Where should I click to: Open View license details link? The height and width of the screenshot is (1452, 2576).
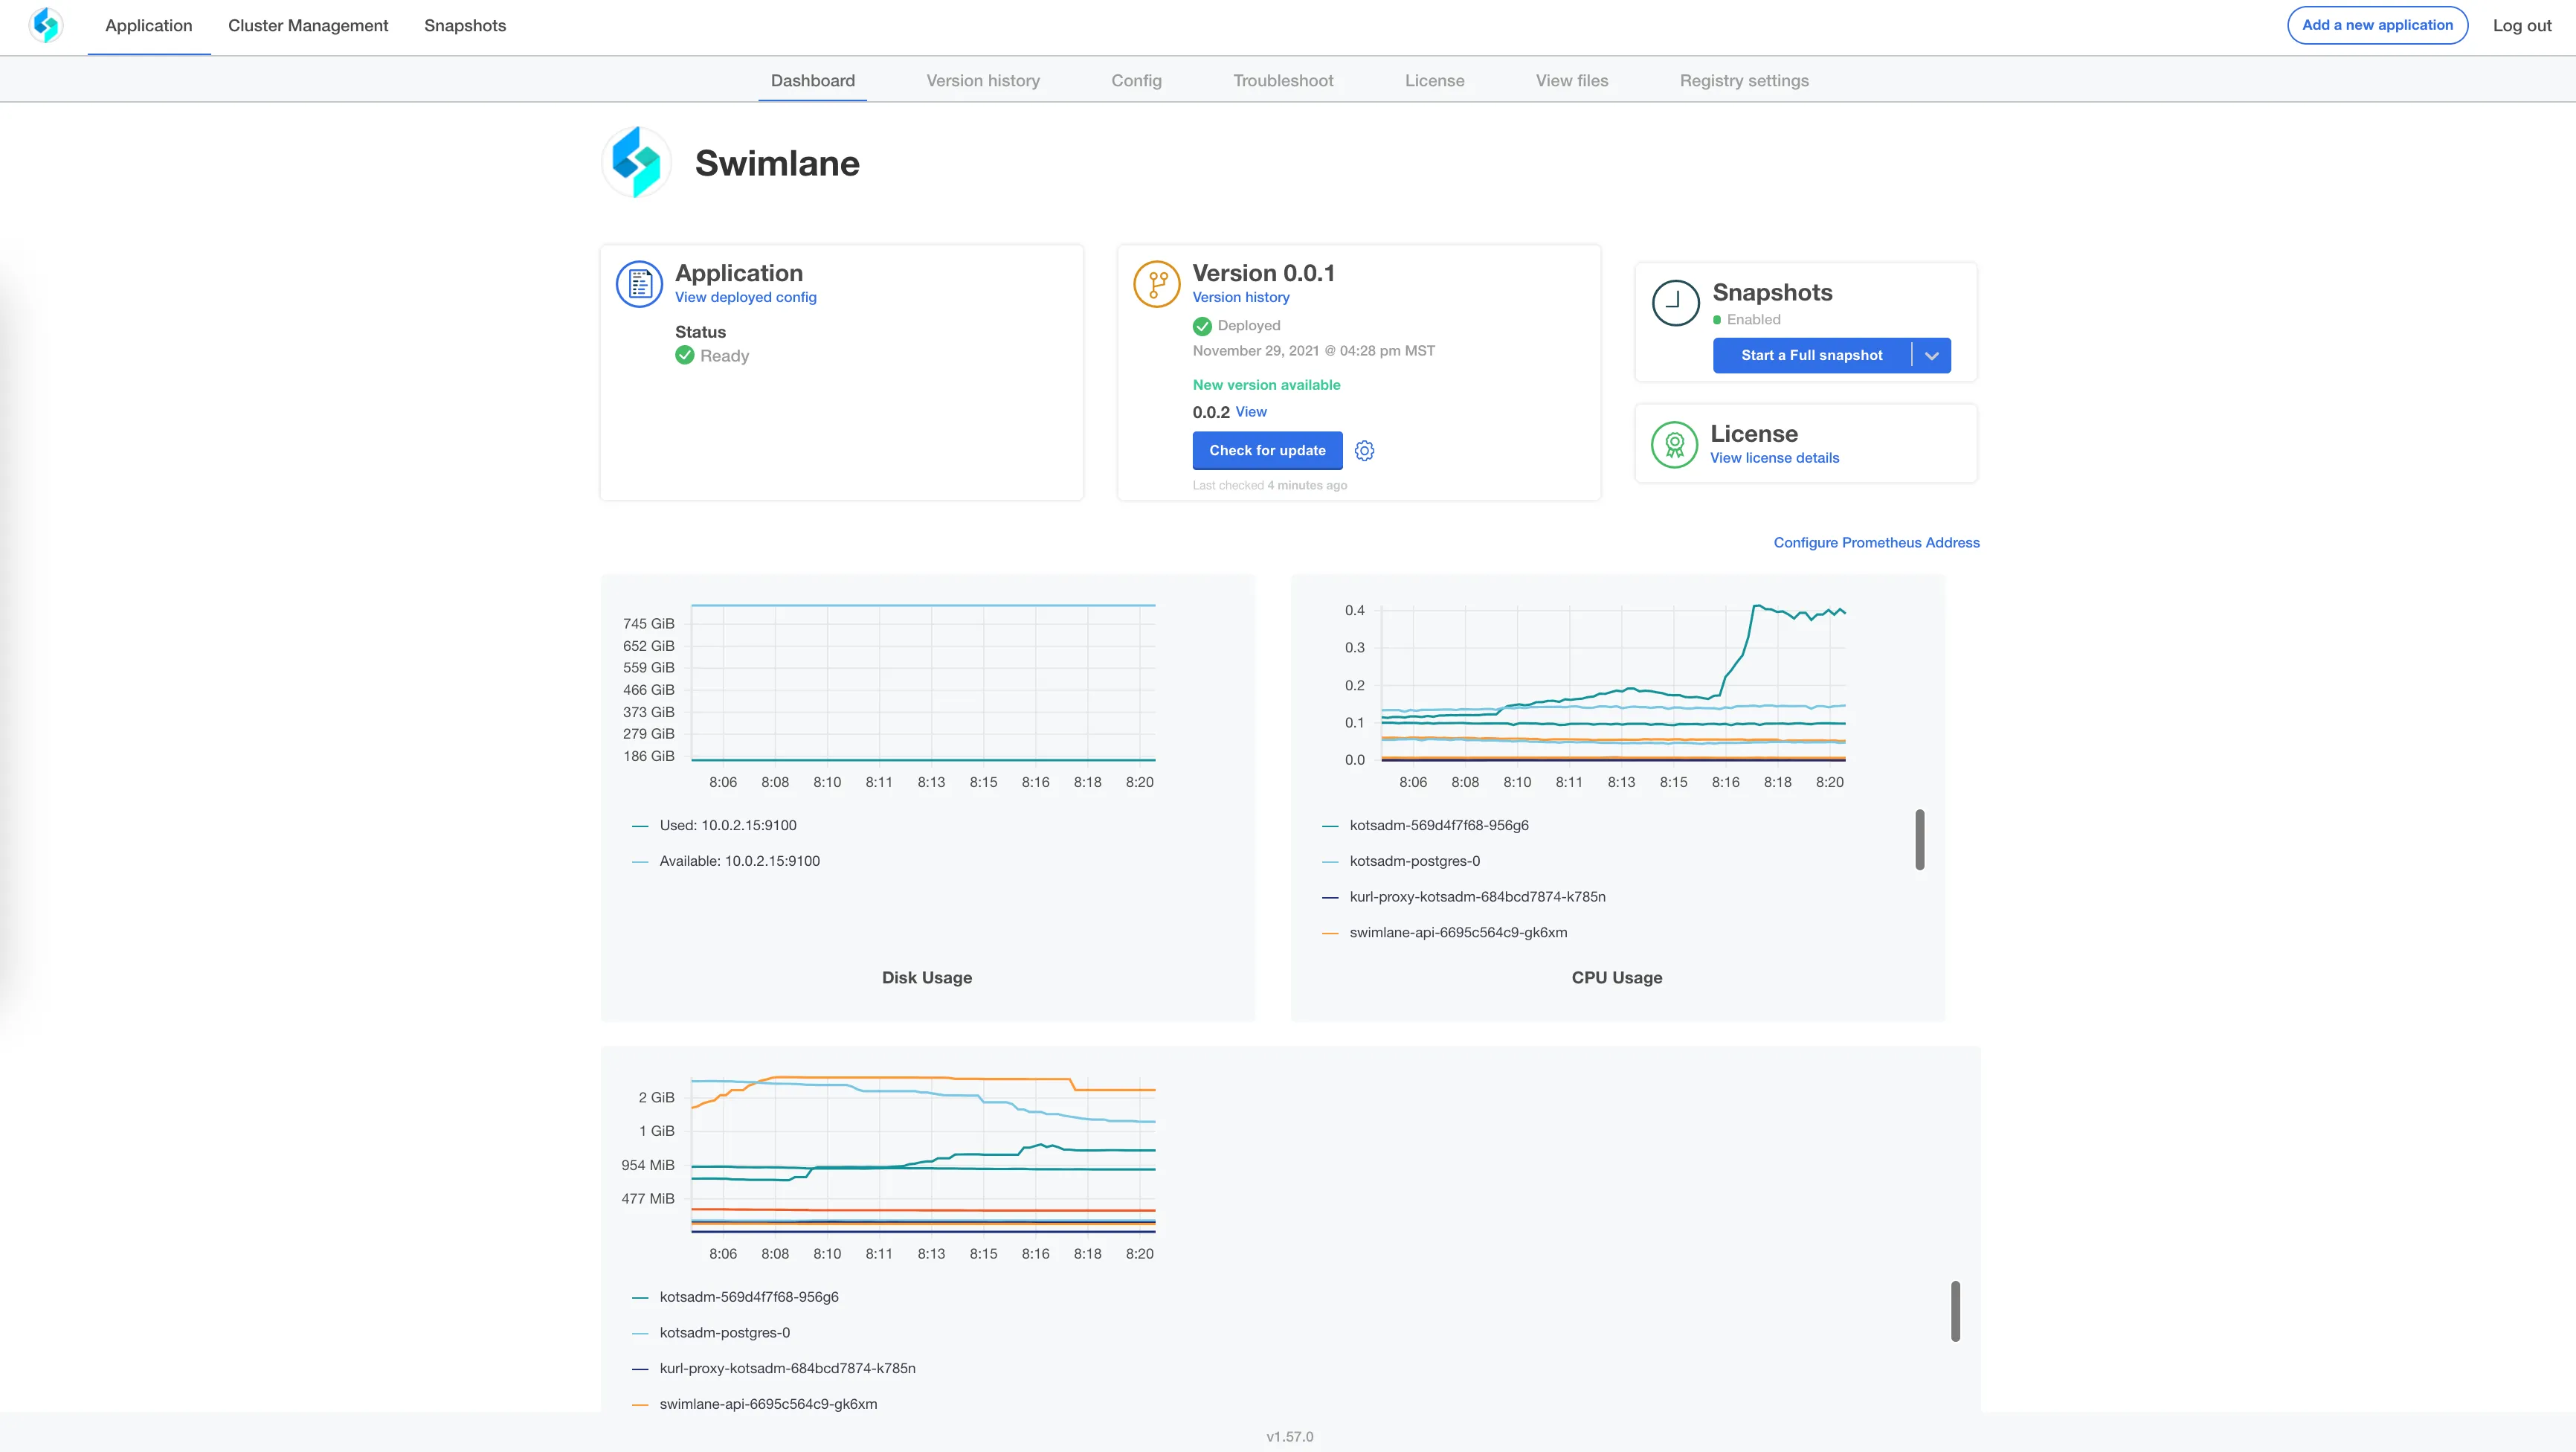(x=1775, y=458)
